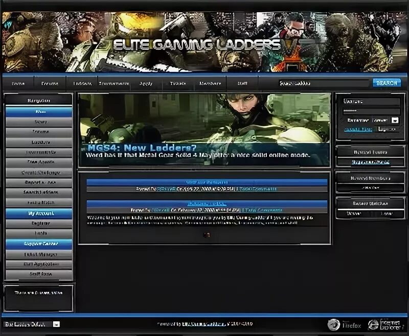Select Report a Loss in the sidebar

point(39,183)
